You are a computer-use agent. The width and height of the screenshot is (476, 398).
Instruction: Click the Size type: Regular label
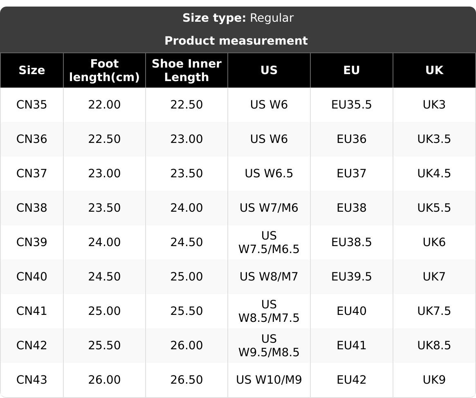pos(238,18)
